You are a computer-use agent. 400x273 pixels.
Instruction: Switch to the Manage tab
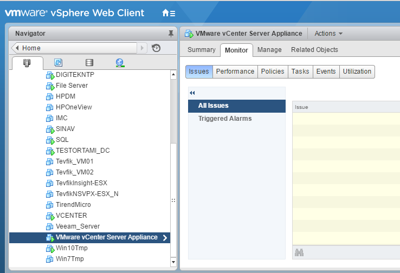click(269, 50)
